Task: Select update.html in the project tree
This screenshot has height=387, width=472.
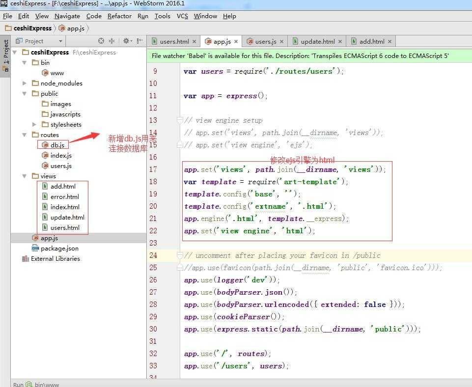Action: click(63, 217)
